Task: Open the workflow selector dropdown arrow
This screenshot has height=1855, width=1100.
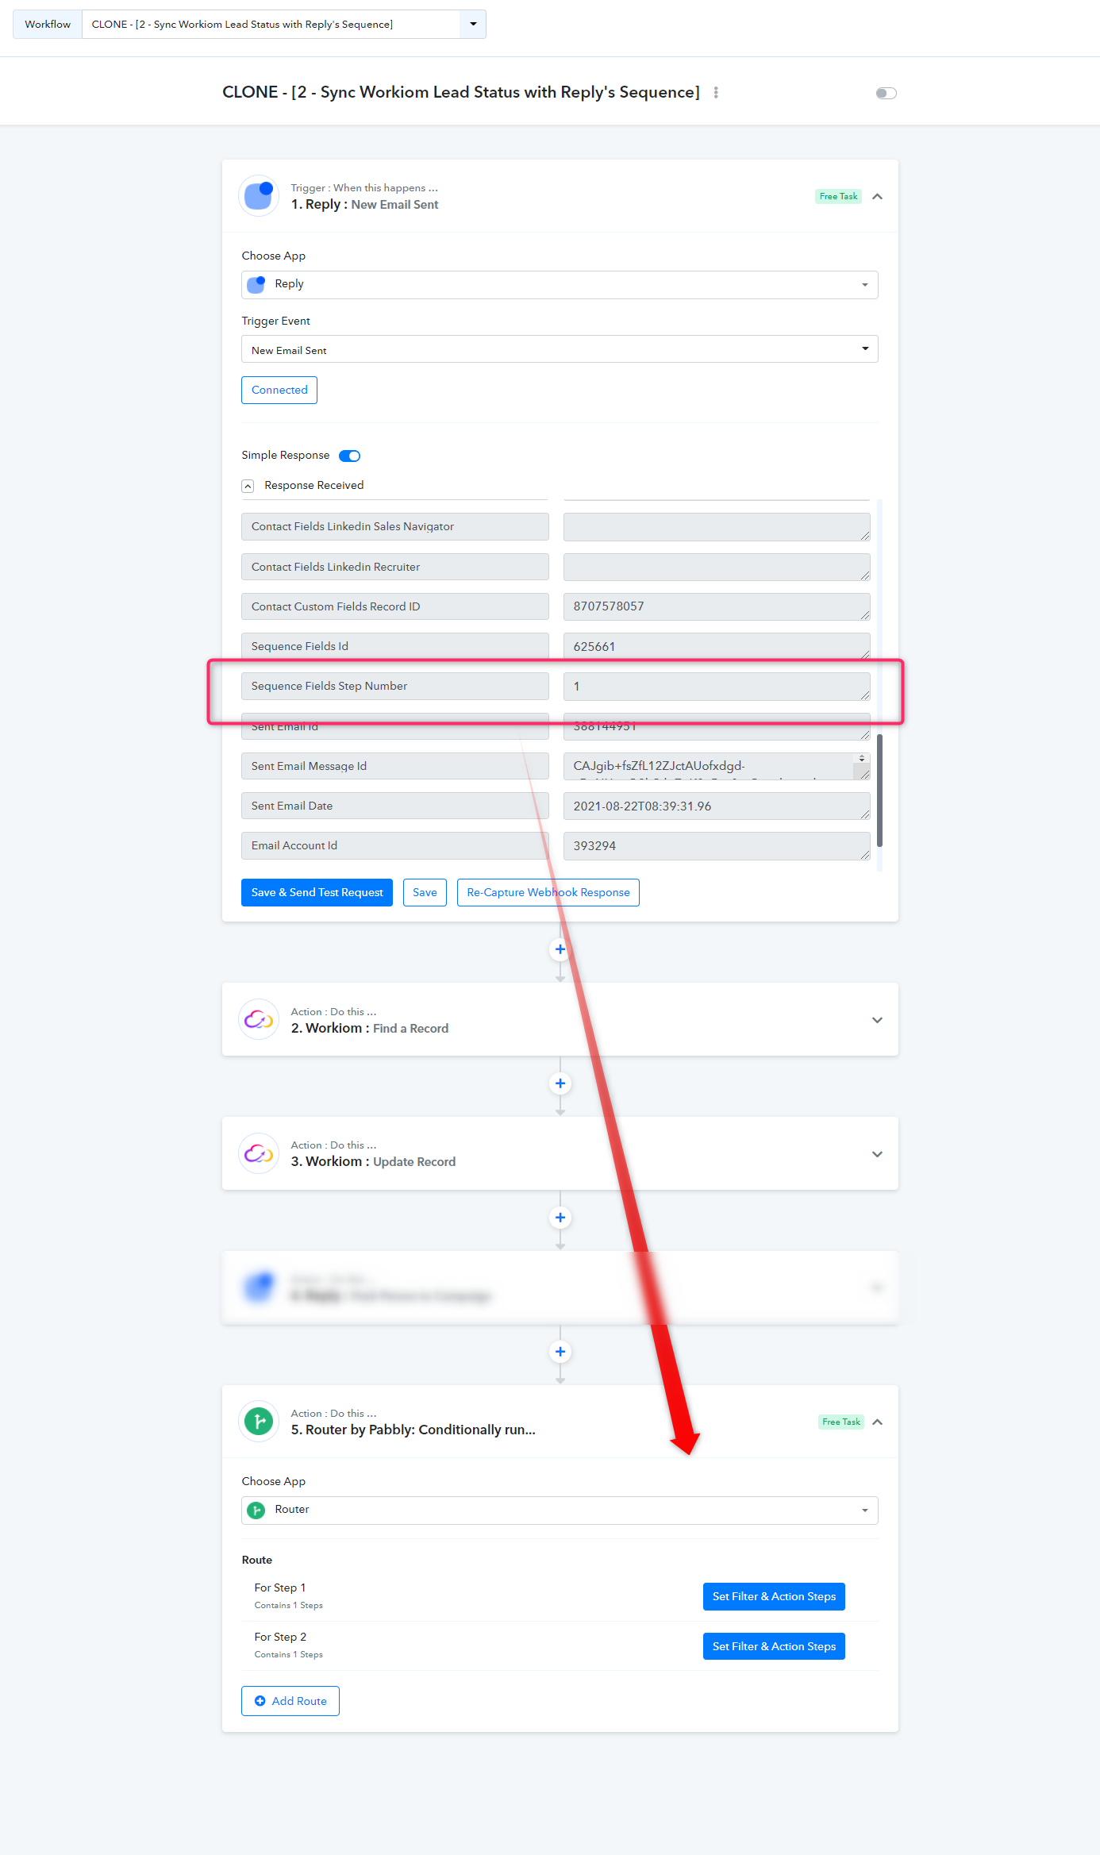Action: click(x=473, y=24)
